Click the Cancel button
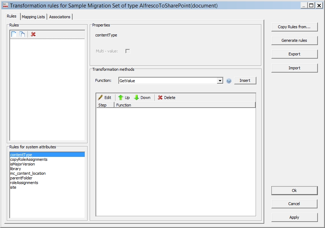Viewport: 325px width, 228px height. [294, 204]
